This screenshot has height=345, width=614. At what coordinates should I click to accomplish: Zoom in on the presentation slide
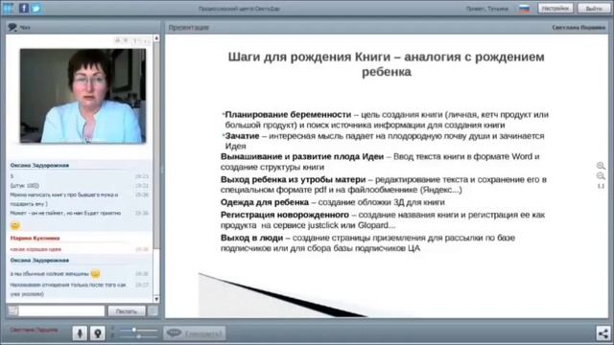(601, 166)
